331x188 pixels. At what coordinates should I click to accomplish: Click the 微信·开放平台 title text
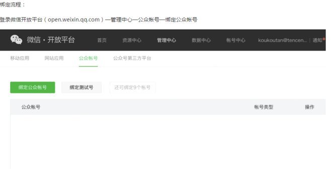[51, 40]
